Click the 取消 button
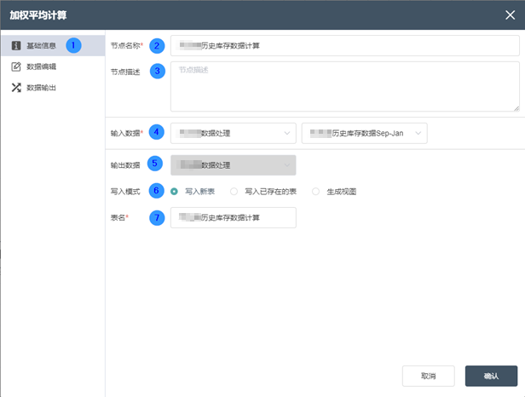This screenshot has height=397, width=525. point(428,376)
